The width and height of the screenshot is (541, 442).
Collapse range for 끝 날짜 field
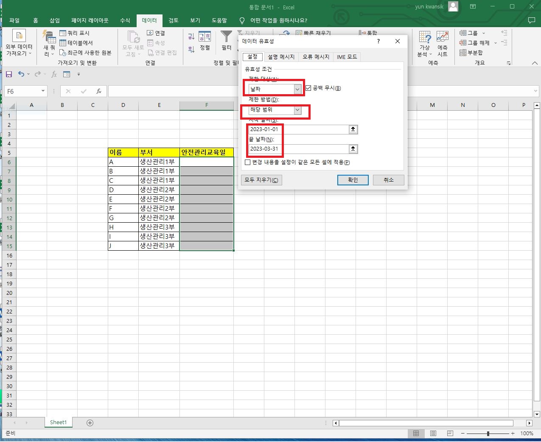353,149
